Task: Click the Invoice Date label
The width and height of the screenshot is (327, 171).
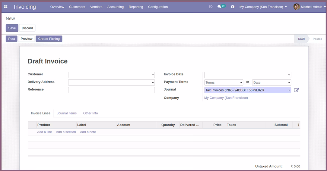Action: pyautogui.click(x=173, y=74)
